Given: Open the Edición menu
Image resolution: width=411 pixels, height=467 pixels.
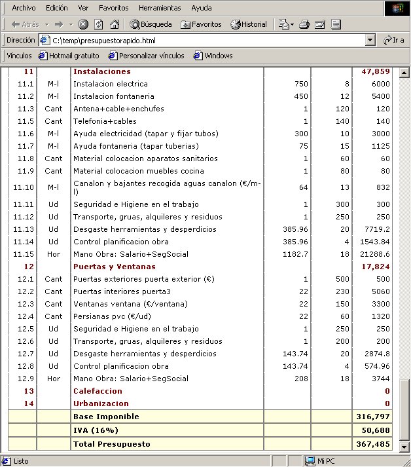Looking at the screenshot, I should pos(56,8).
